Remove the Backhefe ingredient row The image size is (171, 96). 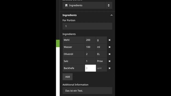tap(110, 68)
